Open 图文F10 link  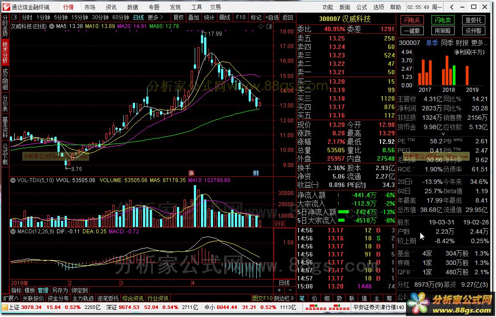[262, 298]
